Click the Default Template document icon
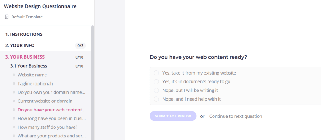Screen dimensions: 321x140 (x=7, y=17)
